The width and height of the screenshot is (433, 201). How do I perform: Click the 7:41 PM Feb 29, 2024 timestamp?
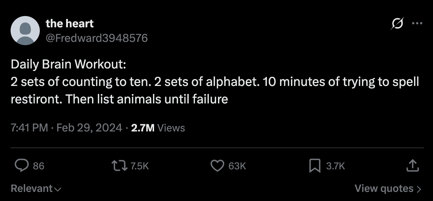[66, 128]
